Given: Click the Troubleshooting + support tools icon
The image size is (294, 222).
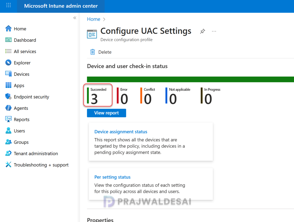Looking at the screenshot, I should click(x=8, y=165).
